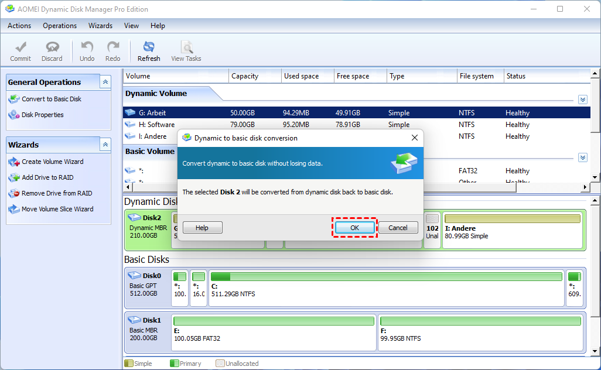
Task: Click Cancel in the conversion dialog
Action: click(398, 228)
